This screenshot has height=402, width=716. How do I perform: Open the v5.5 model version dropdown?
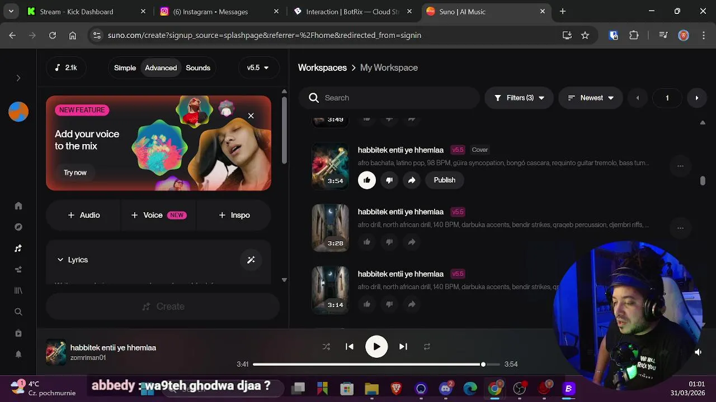(x=258, y=68)
